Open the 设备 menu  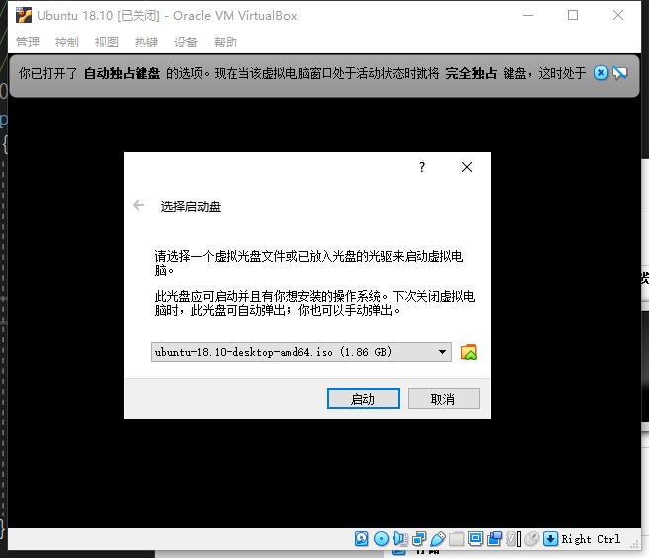coord(186,42)
